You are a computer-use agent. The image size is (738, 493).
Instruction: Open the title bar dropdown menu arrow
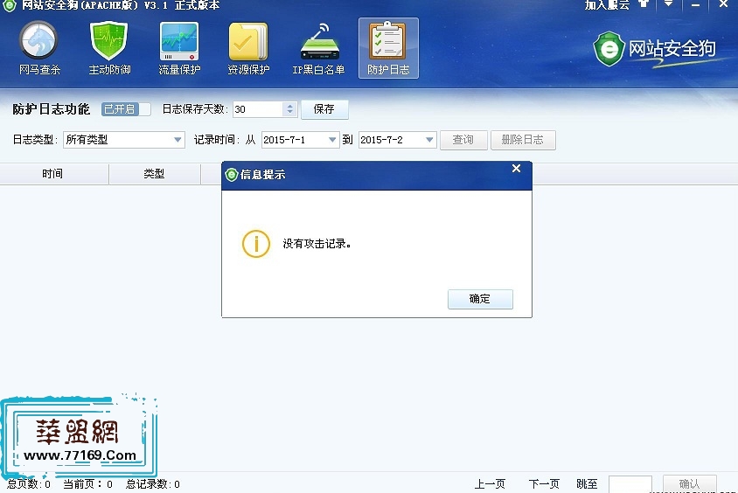[669, 4]
